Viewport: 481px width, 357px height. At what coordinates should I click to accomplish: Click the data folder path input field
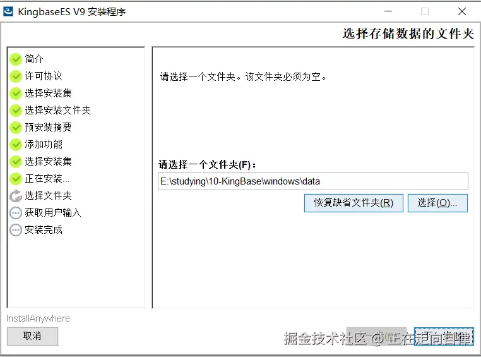pyautogui.click(x=313, y=181)
